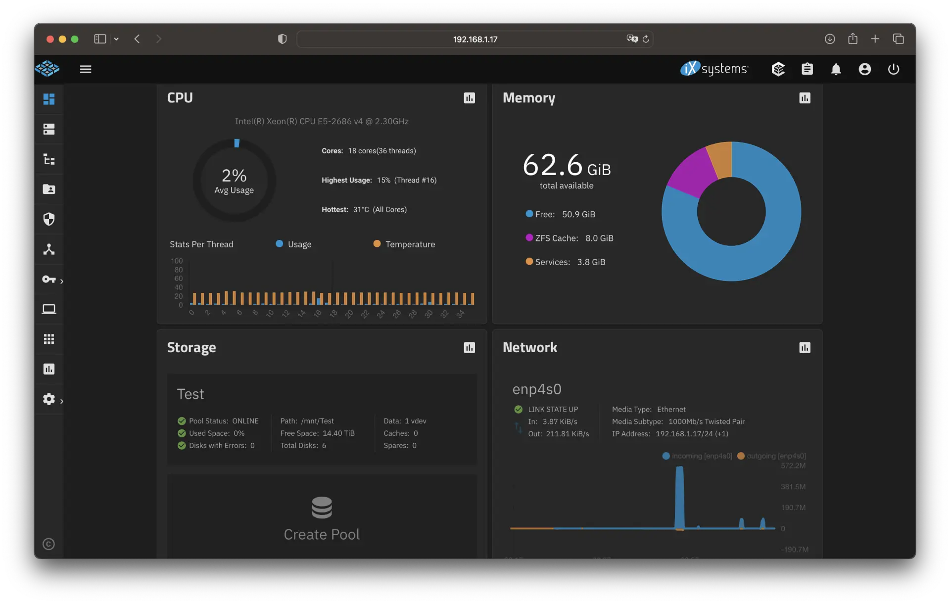Open the CPU reports chart icon
Screen dimensions: 950x604
pos(469,98)
